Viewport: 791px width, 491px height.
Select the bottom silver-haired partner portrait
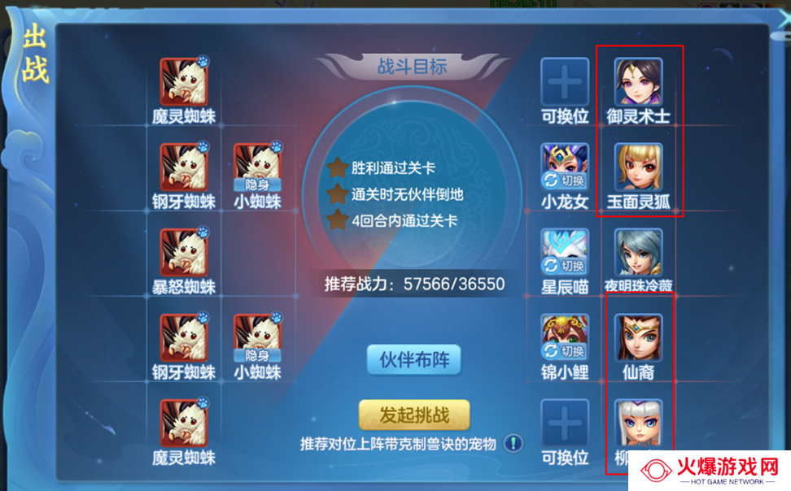[638, 423]
